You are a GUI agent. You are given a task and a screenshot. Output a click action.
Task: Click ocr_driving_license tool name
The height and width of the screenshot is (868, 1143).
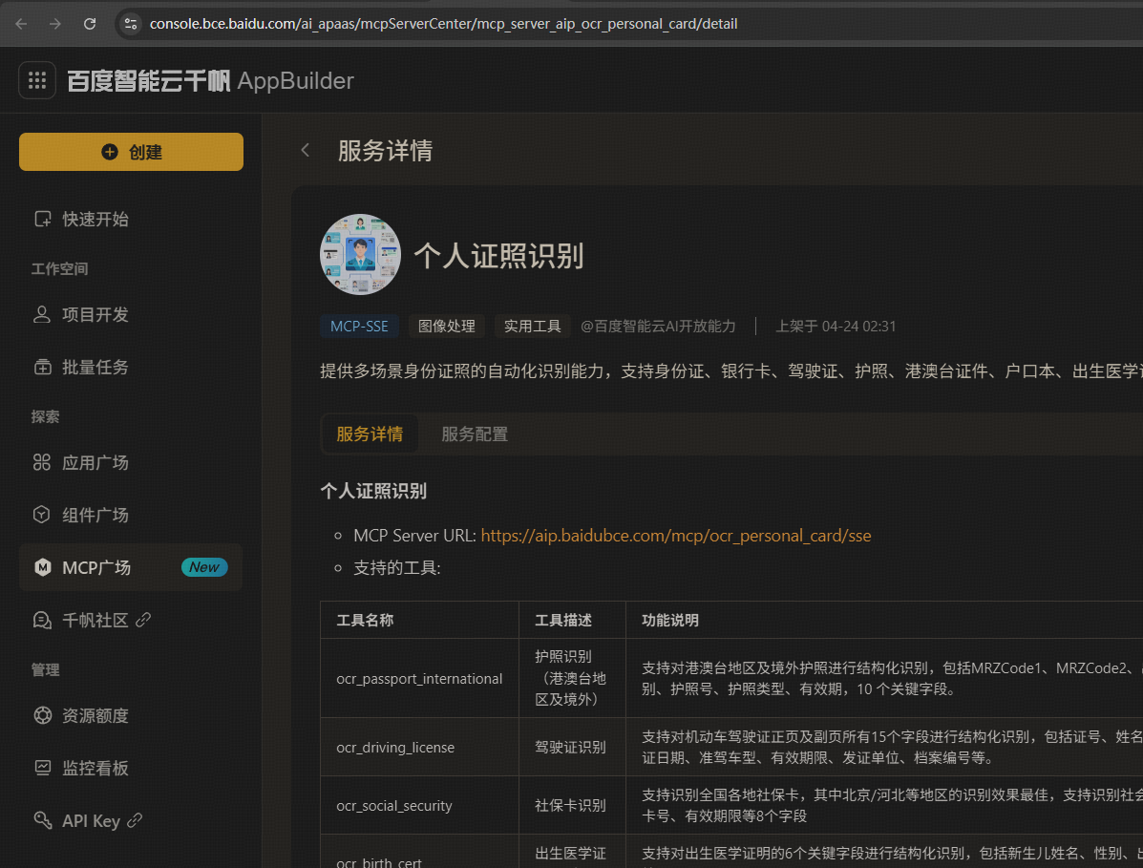(x=395, y=747)
